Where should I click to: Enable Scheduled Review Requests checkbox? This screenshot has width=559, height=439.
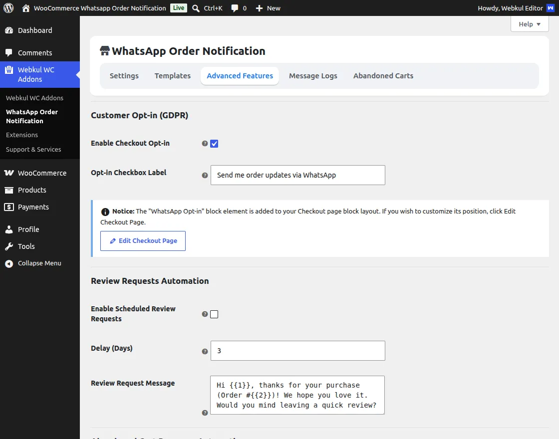[x=214, y=314]
